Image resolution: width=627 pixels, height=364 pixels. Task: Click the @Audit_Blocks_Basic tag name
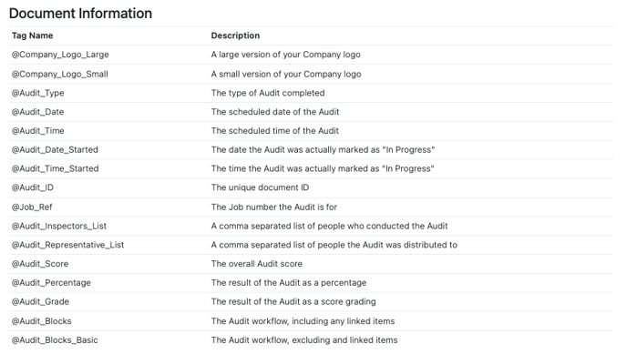click(x=55, y=340)
